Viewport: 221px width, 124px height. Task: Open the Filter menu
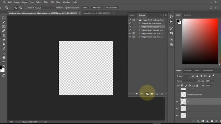pos(46,2)
